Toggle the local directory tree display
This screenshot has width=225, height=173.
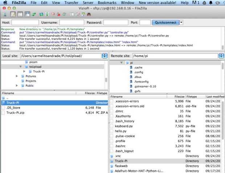coord(20,15)
